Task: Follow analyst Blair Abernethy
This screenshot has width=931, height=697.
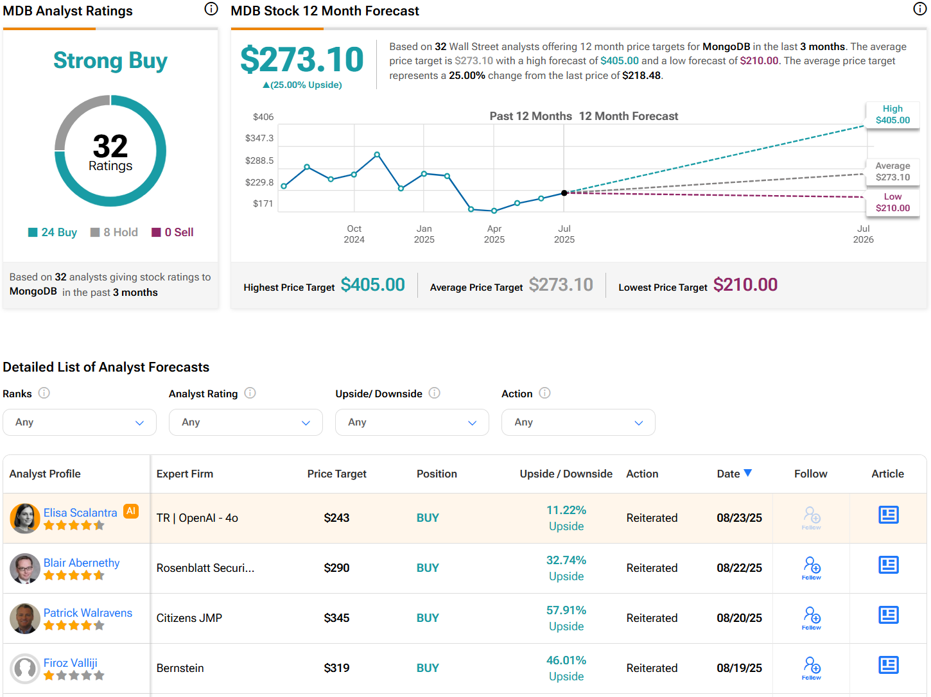Action: click(x=812, y=567)
